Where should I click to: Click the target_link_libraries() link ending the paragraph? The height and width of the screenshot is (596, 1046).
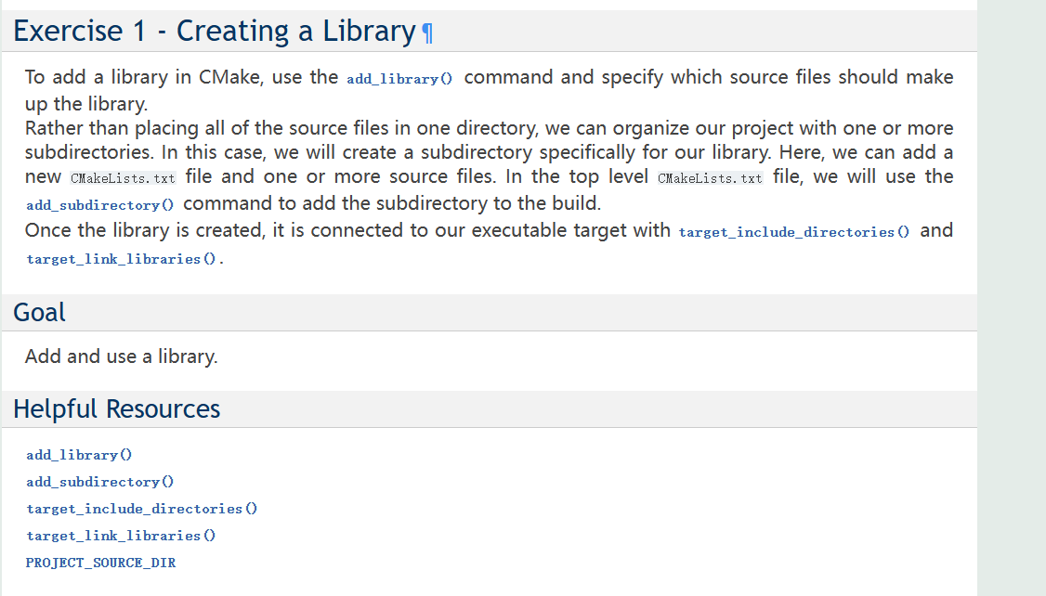coord(124,259)
